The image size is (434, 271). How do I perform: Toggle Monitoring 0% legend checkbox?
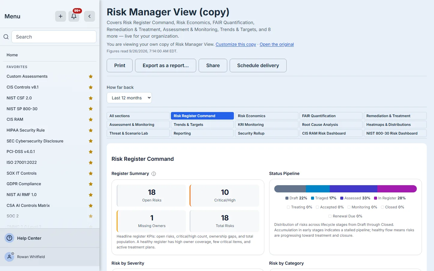[x=349, y=207]
